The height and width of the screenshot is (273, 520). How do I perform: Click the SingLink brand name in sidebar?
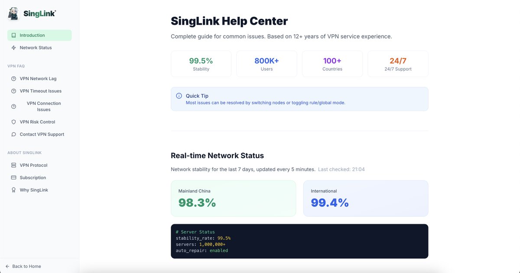[39, 14]
